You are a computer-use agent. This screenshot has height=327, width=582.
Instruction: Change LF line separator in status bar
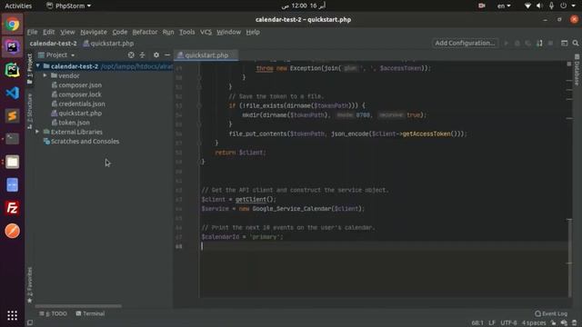pyautogui.click(x=492, y=323)
